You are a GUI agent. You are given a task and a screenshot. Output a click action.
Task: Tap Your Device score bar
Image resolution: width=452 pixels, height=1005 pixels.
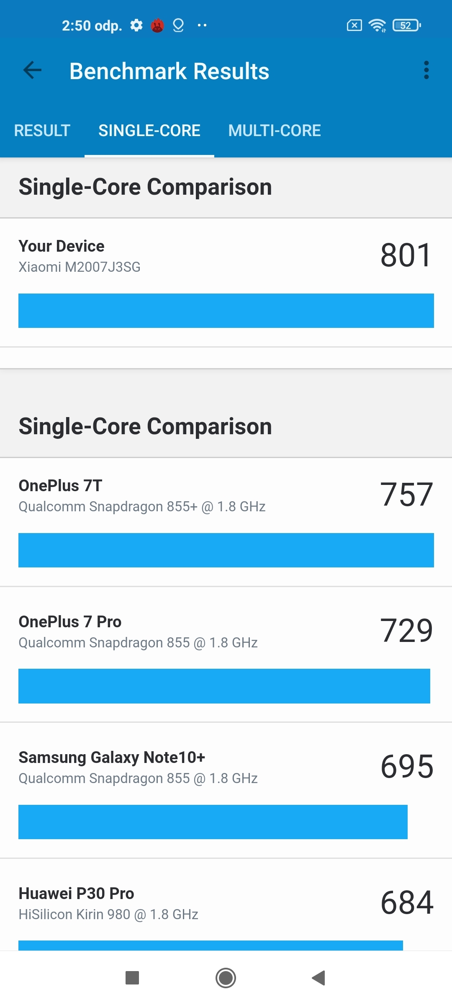(x=226, y=311)
